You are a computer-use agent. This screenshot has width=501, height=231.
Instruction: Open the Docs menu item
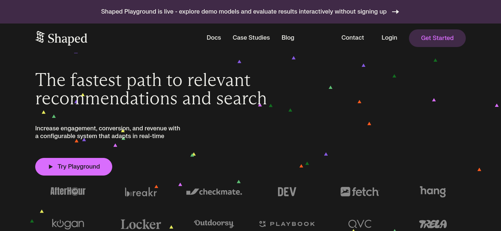tap(214, 38)
